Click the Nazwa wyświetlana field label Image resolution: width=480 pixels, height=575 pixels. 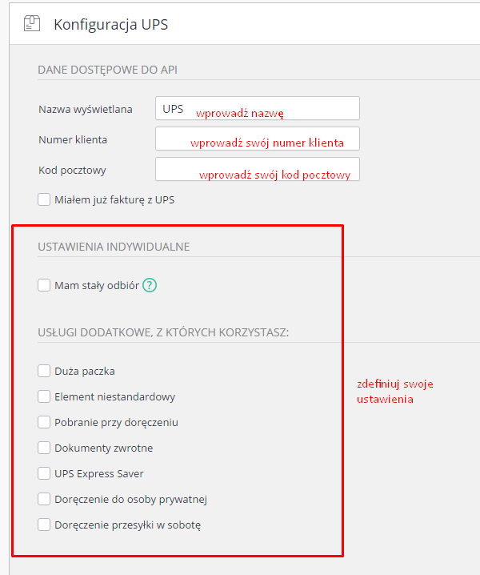click(x=85, y=109)
